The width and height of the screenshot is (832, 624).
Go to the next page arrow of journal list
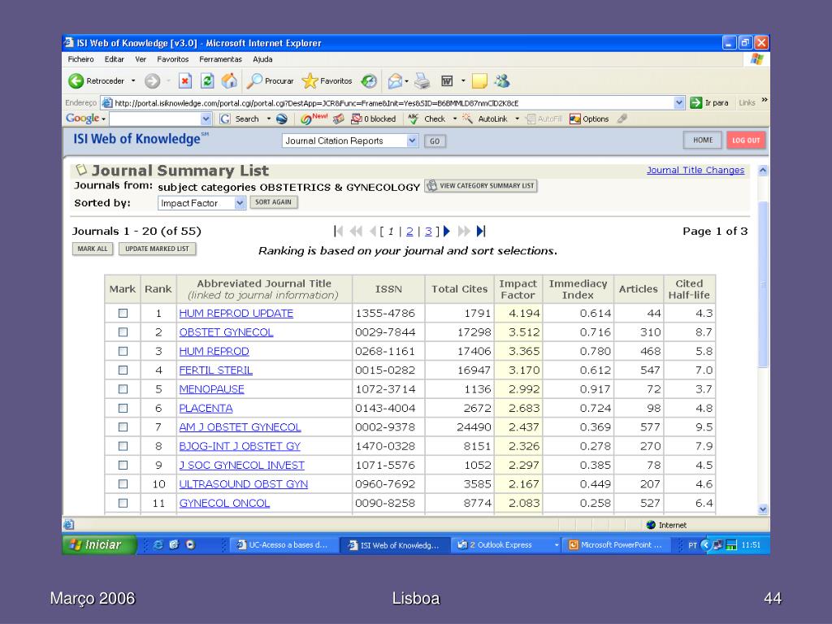(x=447, y=231)
